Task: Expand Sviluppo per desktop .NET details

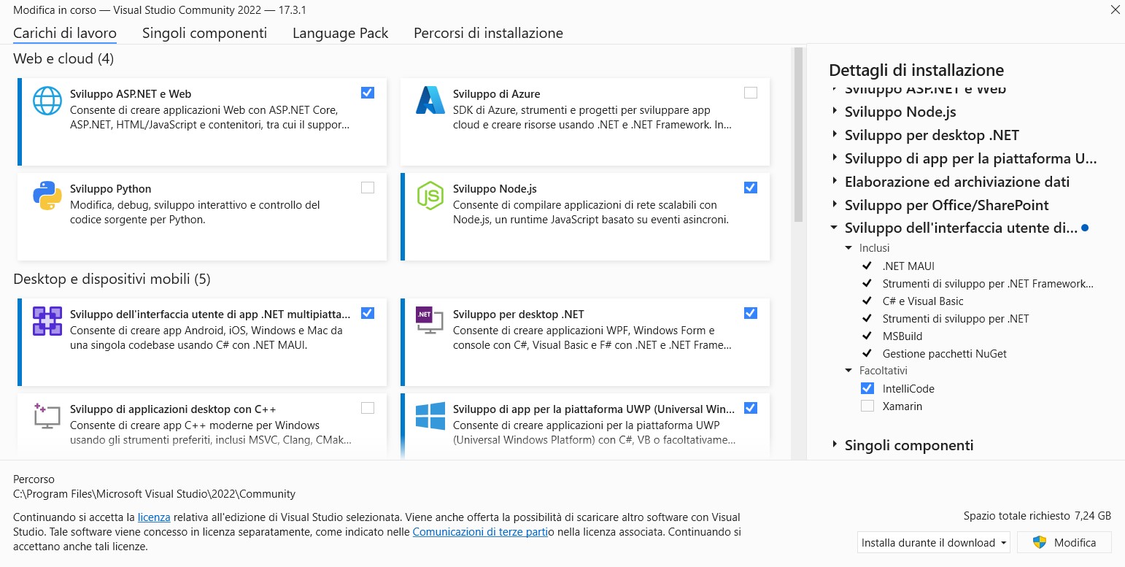Action: coord(835,136)
